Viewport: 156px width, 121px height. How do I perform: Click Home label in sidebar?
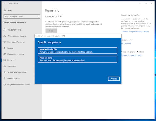[10, 10]
